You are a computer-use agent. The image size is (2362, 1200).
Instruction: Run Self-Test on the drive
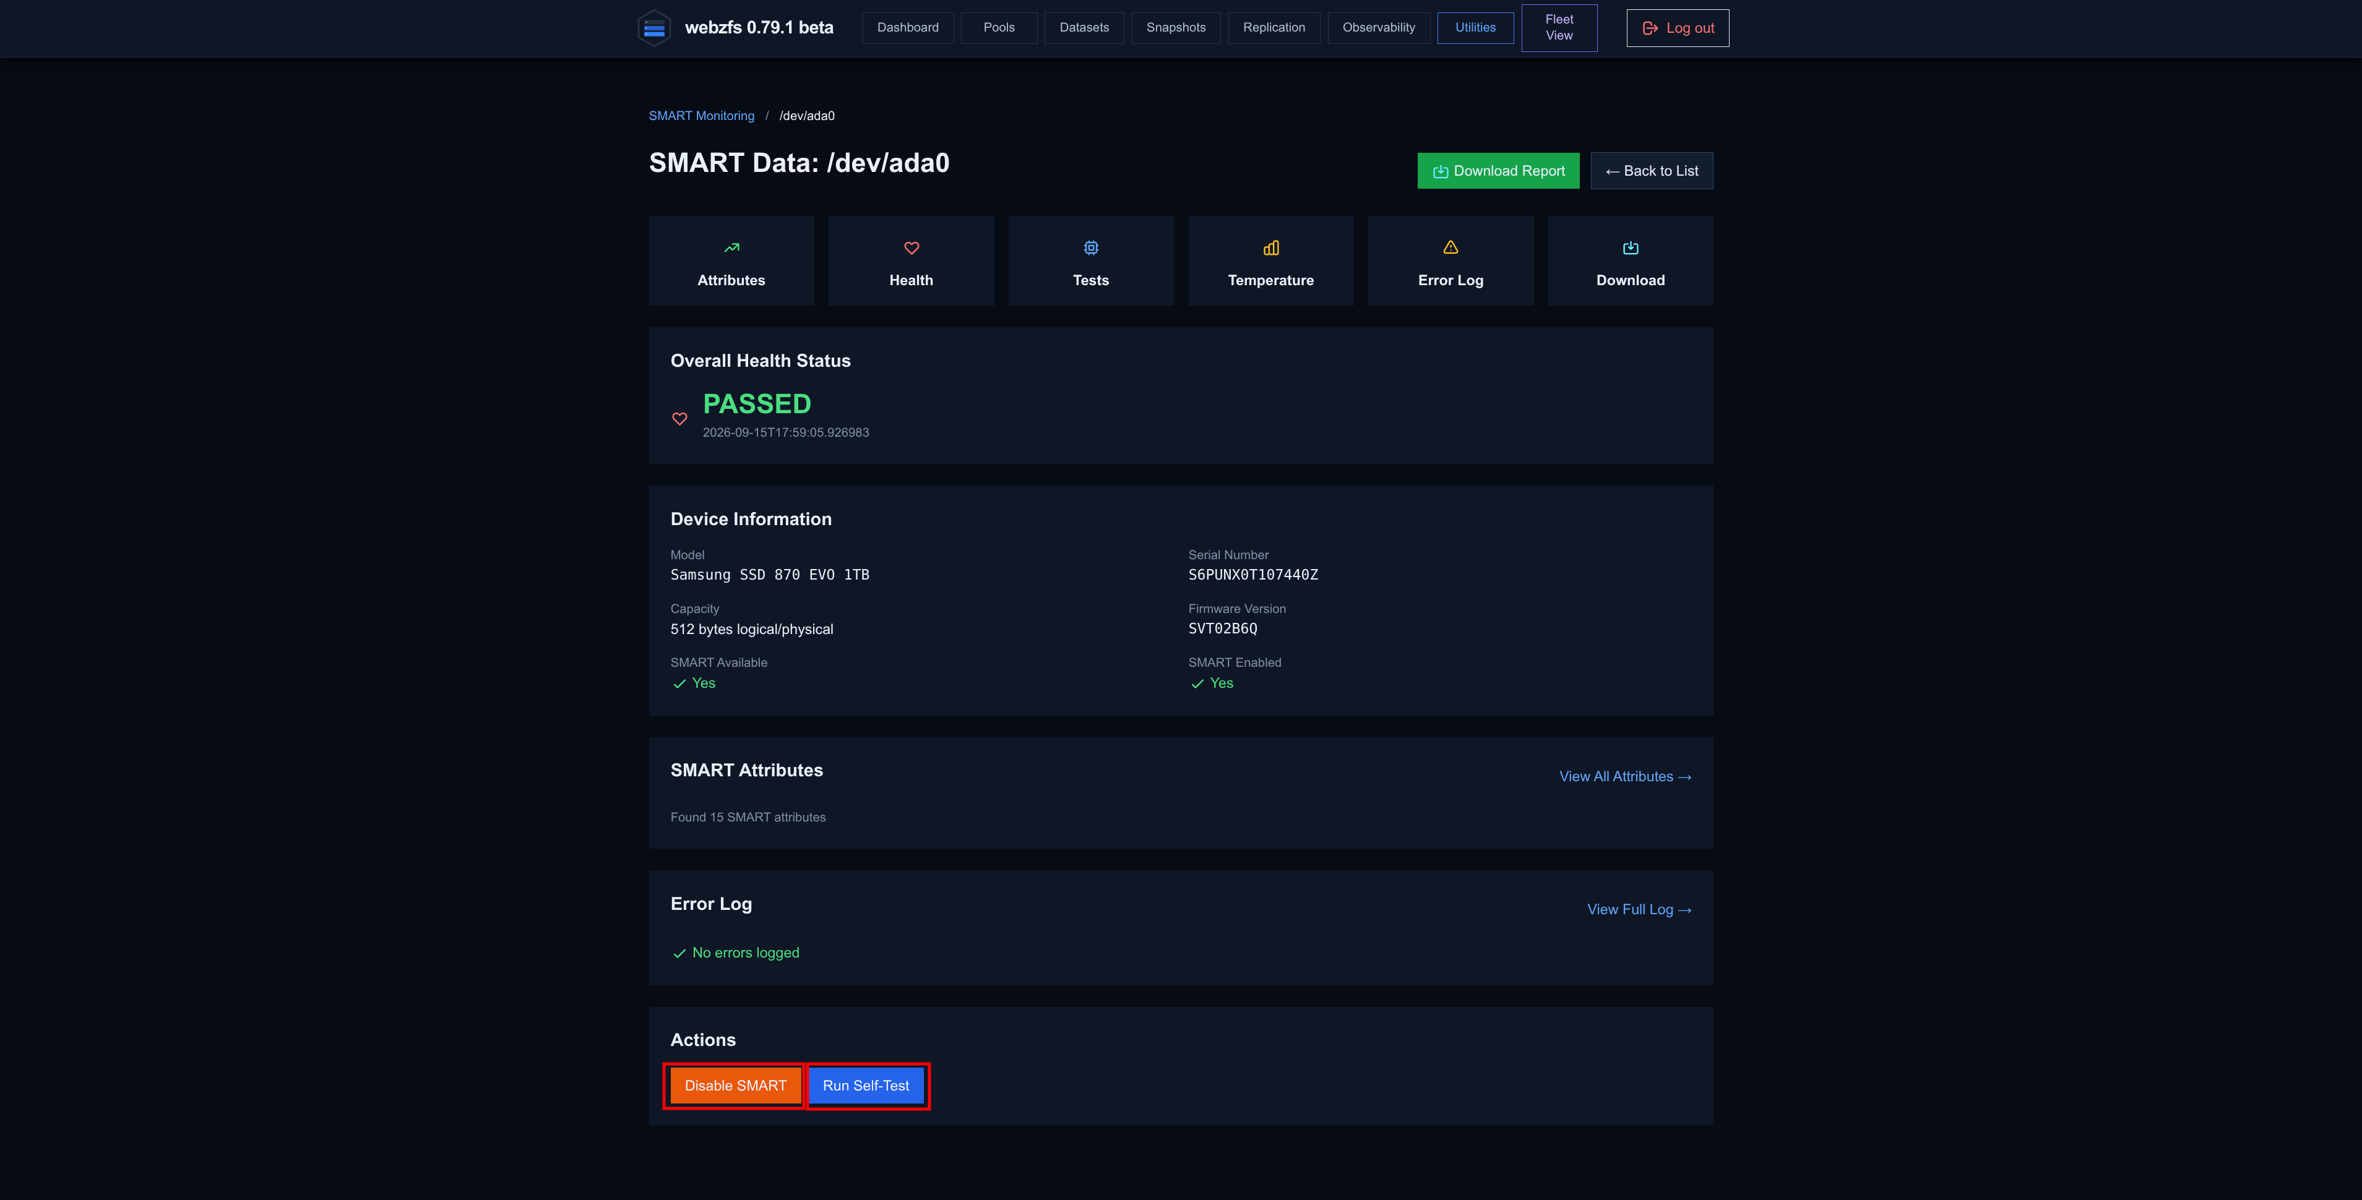tap(866, 1086)
